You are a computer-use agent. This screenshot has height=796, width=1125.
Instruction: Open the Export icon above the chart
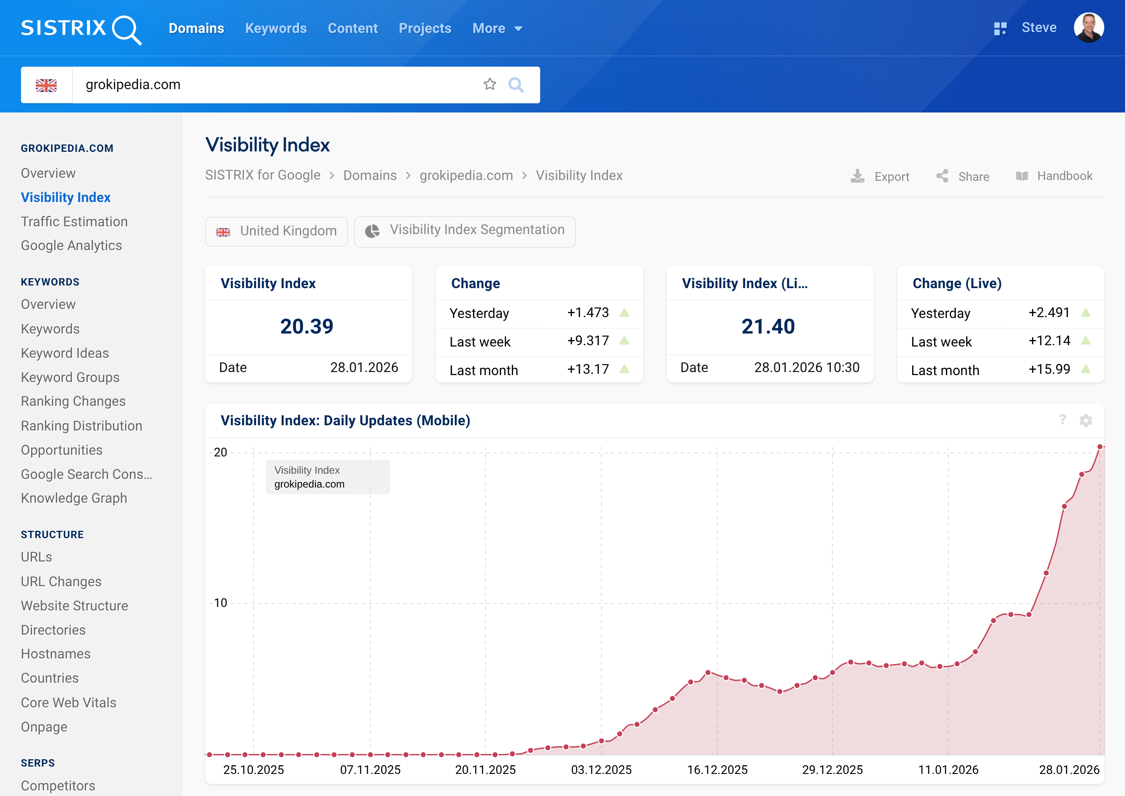[x=857, y=176]
